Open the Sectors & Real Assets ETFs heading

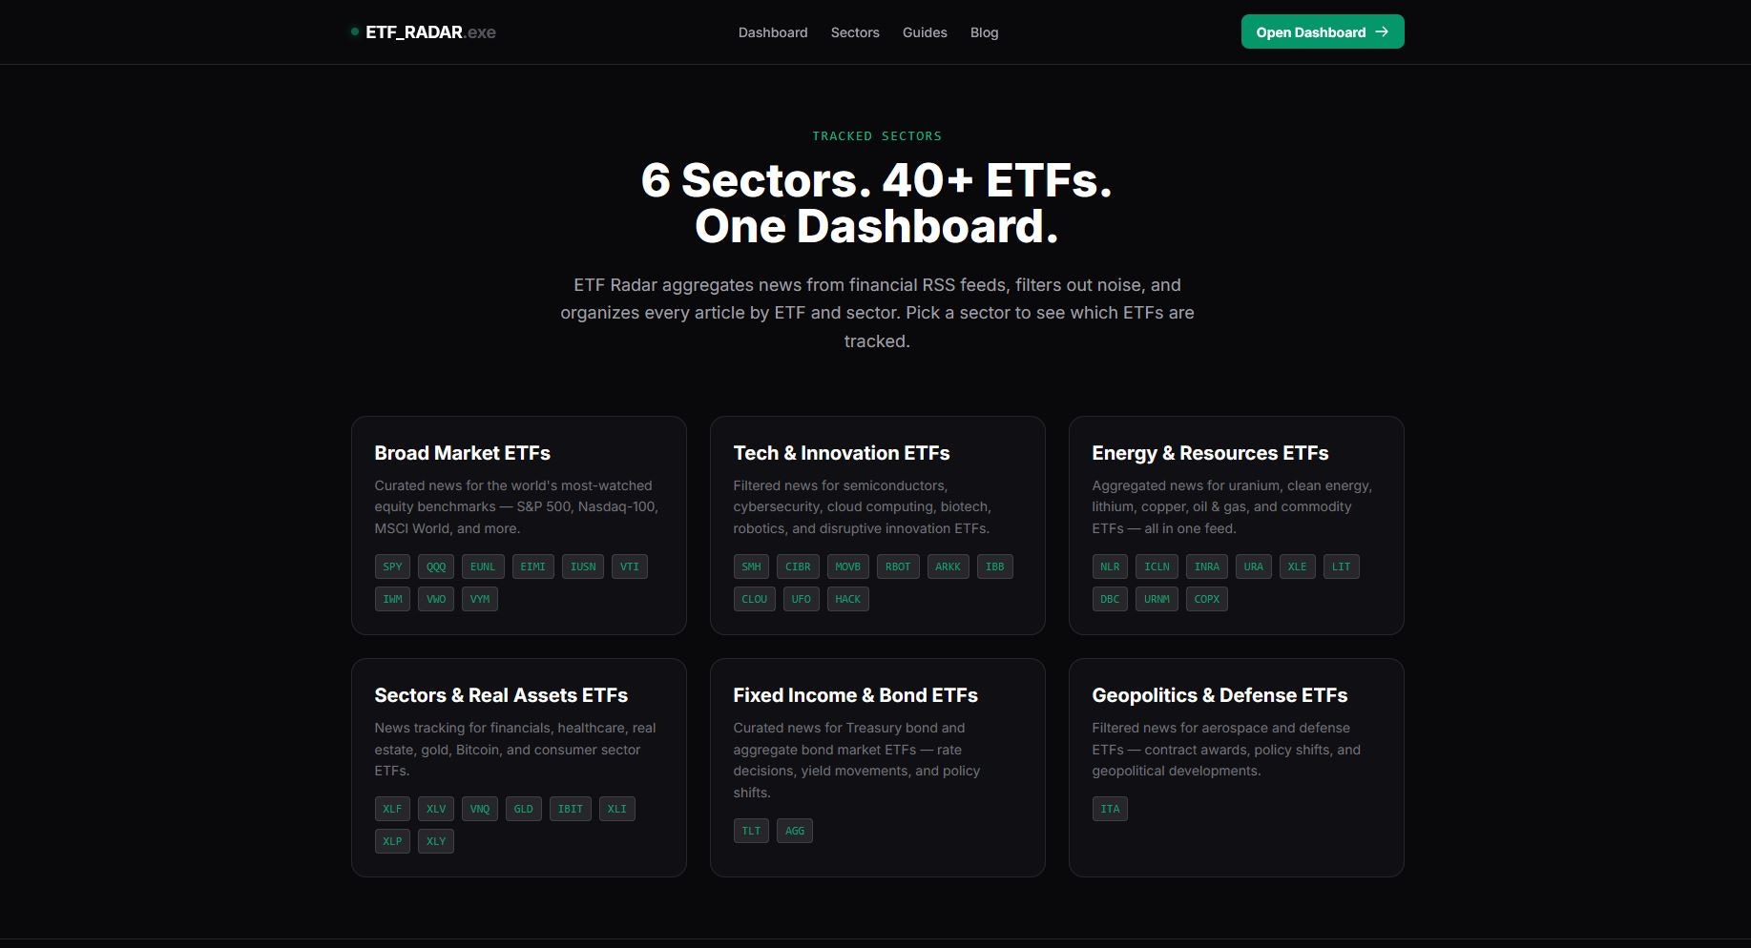pyautogui.click(x=501, y=695)
